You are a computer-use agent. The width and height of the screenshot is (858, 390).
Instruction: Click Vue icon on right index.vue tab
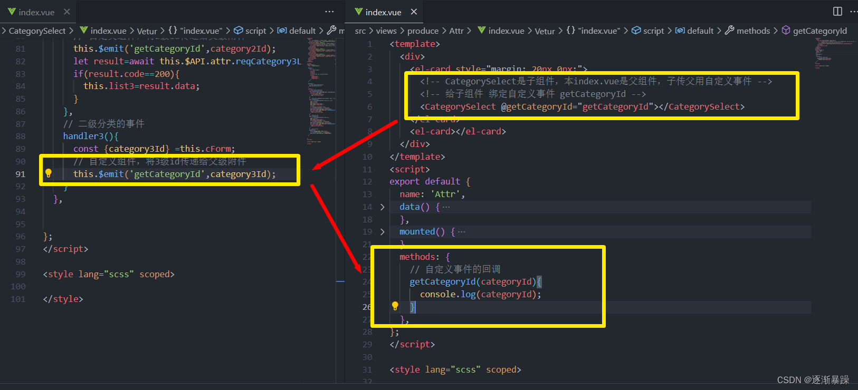(x=359, y=11)
